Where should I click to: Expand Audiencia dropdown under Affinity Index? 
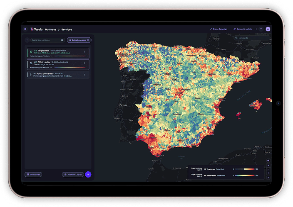click(x=51, y=67)
